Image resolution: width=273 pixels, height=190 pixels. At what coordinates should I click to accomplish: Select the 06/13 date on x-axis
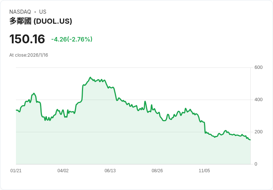tap(110, 171)
